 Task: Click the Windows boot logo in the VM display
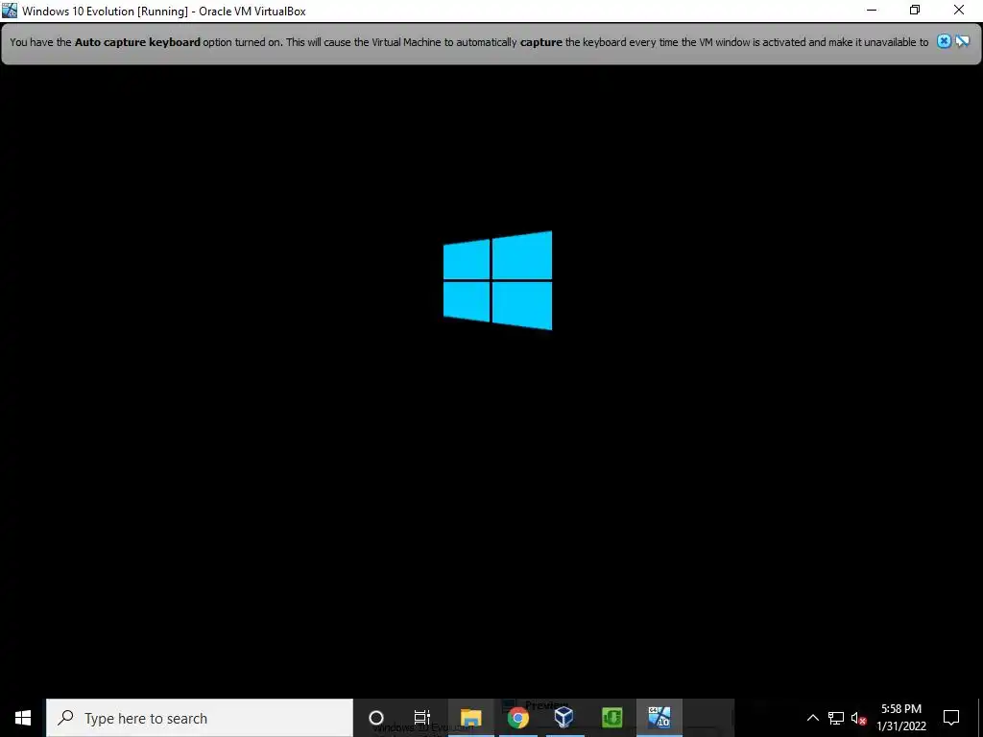(498, 280)
